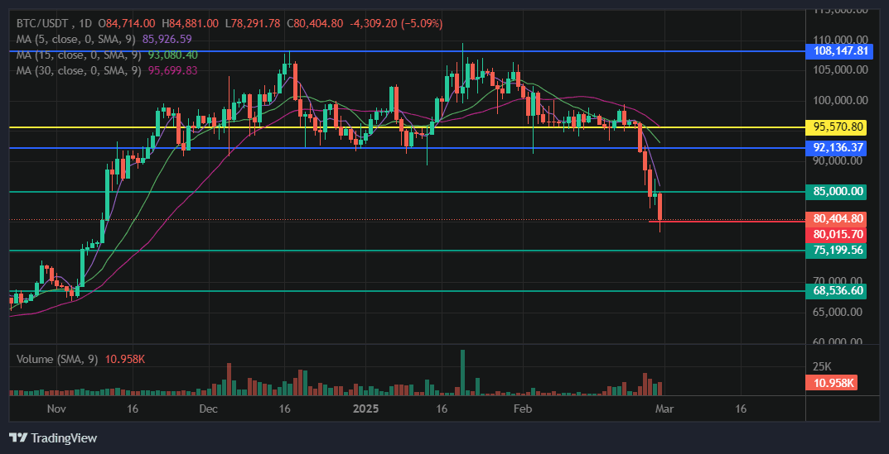Click the yellow 95,570.80 price label

[x=836, y=127]
